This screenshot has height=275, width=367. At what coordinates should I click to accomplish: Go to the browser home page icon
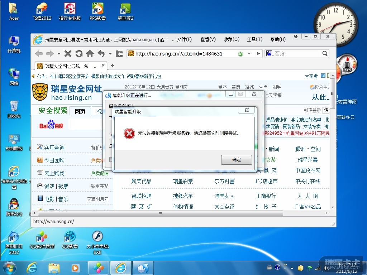coord(90,54)
